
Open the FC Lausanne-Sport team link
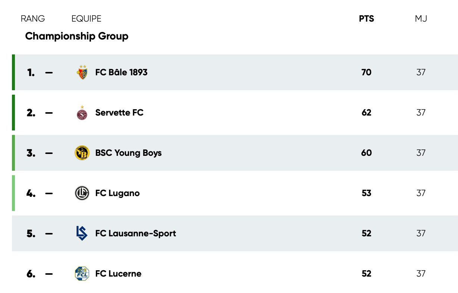point(135,233)
